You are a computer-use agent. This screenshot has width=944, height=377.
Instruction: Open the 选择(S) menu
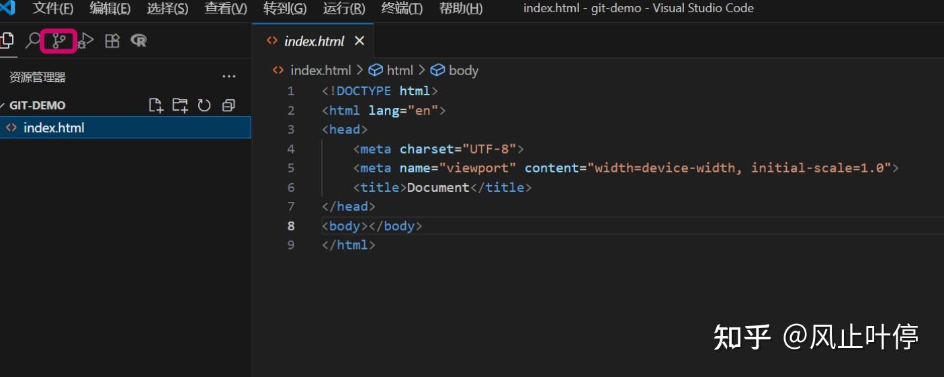167,9
